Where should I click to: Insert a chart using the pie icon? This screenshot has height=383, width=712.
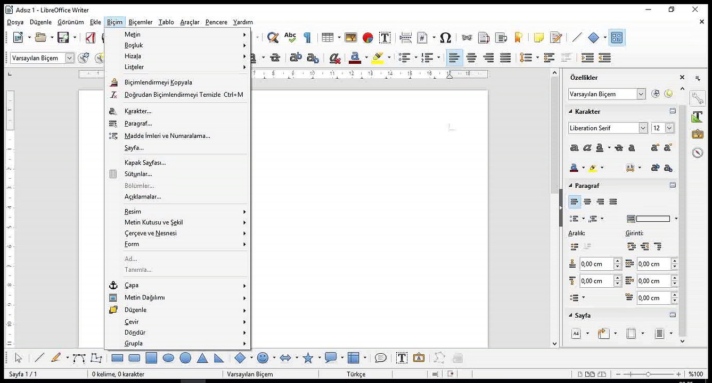[x=367, y=37]
